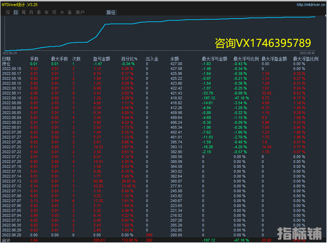327x243 pixels.
Task: Open the 年 yearly tab
Action: [x=47, y=12]
